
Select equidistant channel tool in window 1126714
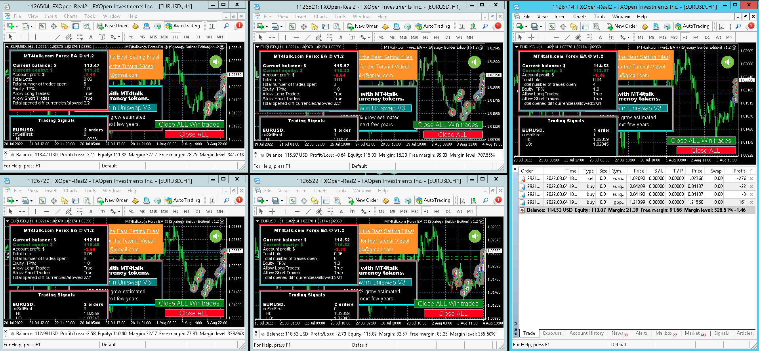point(578,37)
